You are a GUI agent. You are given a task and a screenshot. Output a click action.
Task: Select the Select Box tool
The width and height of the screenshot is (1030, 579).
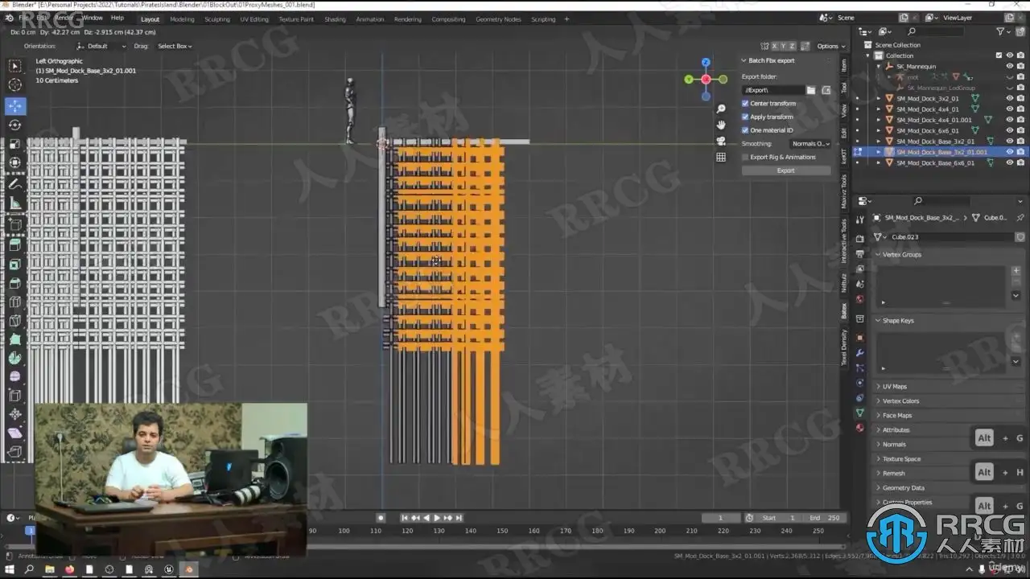coord(15,66)
